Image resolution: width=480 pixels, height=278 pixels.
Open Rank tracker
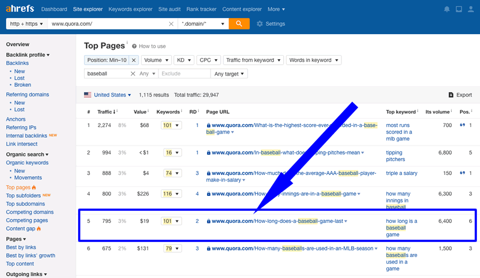[202, 9]
